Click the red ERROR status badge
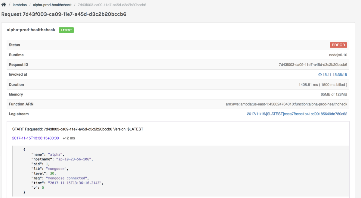 338,45
